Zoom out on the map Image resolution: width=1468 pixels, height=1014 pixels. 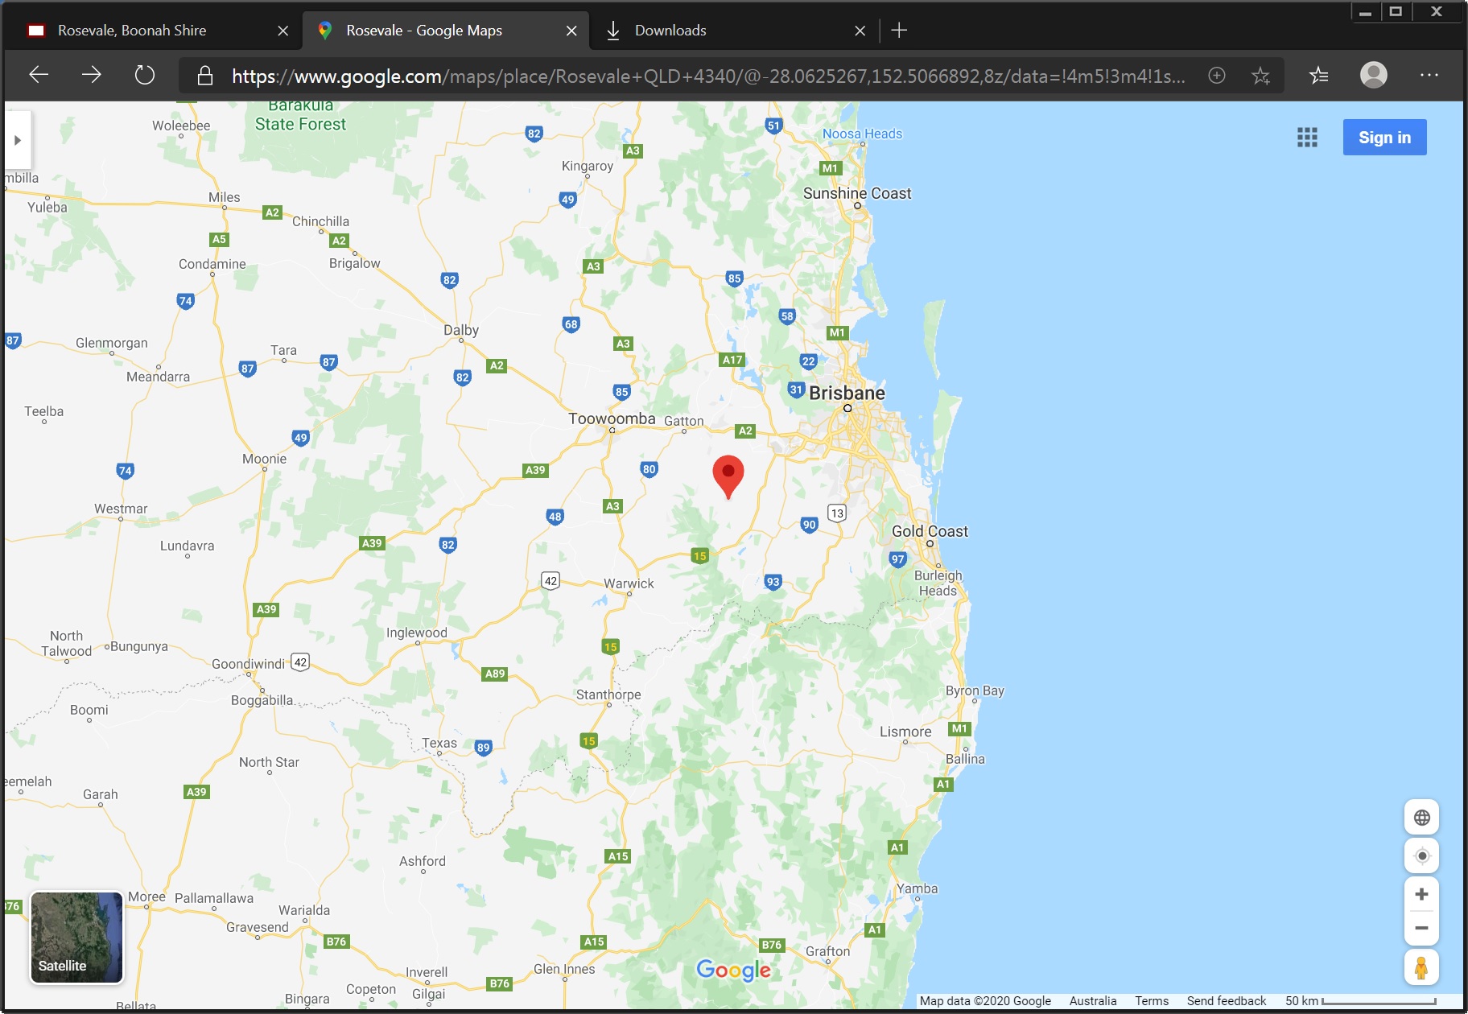click(1421, 928)
